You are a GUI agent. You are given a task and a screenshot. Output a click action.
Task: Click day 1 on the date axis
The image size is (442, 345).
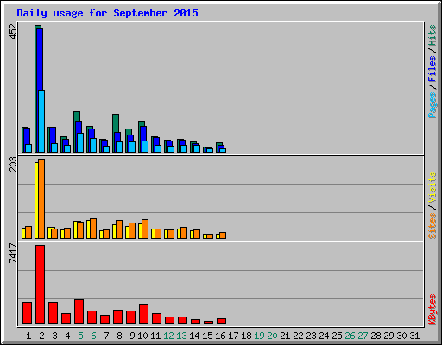tap(28, 336)
